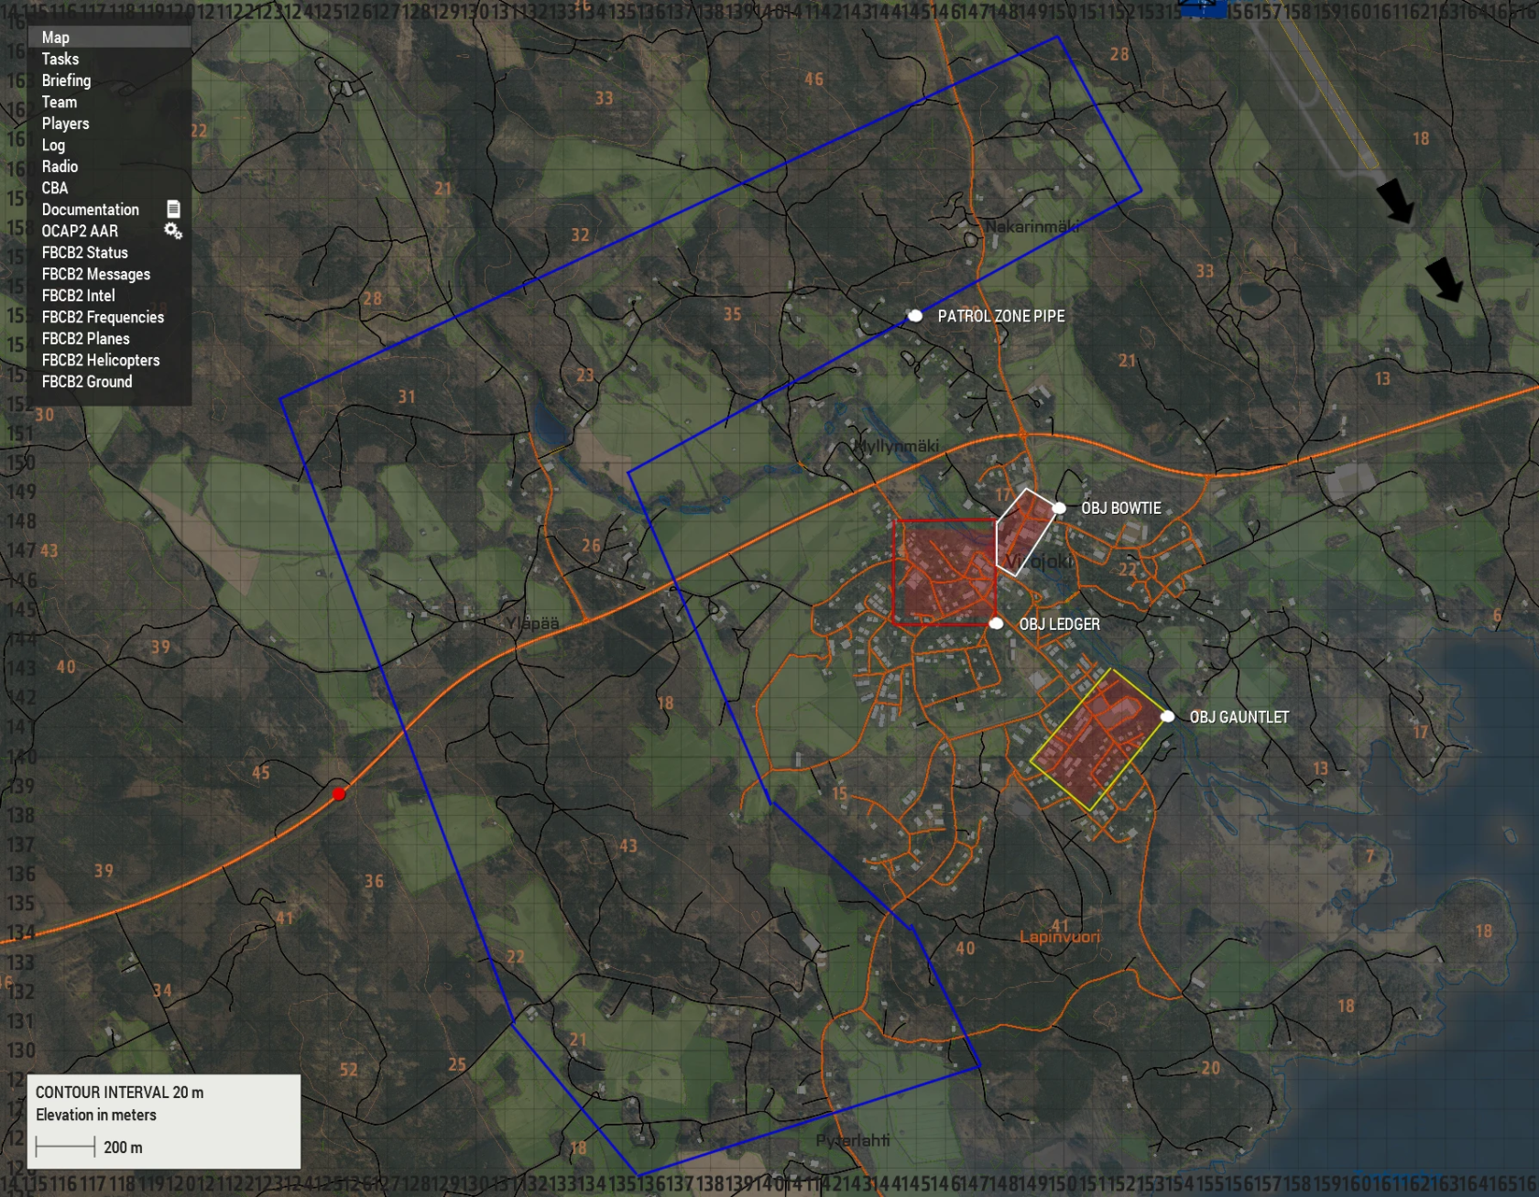Click the OBJ BOWTIE white dot marker
The width and height of the screenshot is (1539, 1197).
pos(1059,508)
